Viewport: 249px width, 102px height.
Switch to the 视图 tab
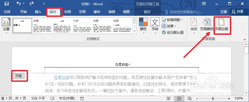pos(126,12)
